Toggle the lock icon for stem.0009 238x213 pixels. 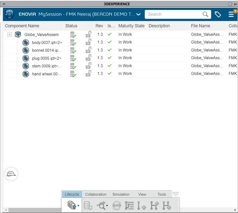(x=89, y=66)
